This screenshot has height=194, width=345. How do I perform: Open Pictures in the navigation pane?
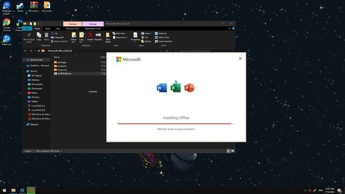click(x=33, y=97)
